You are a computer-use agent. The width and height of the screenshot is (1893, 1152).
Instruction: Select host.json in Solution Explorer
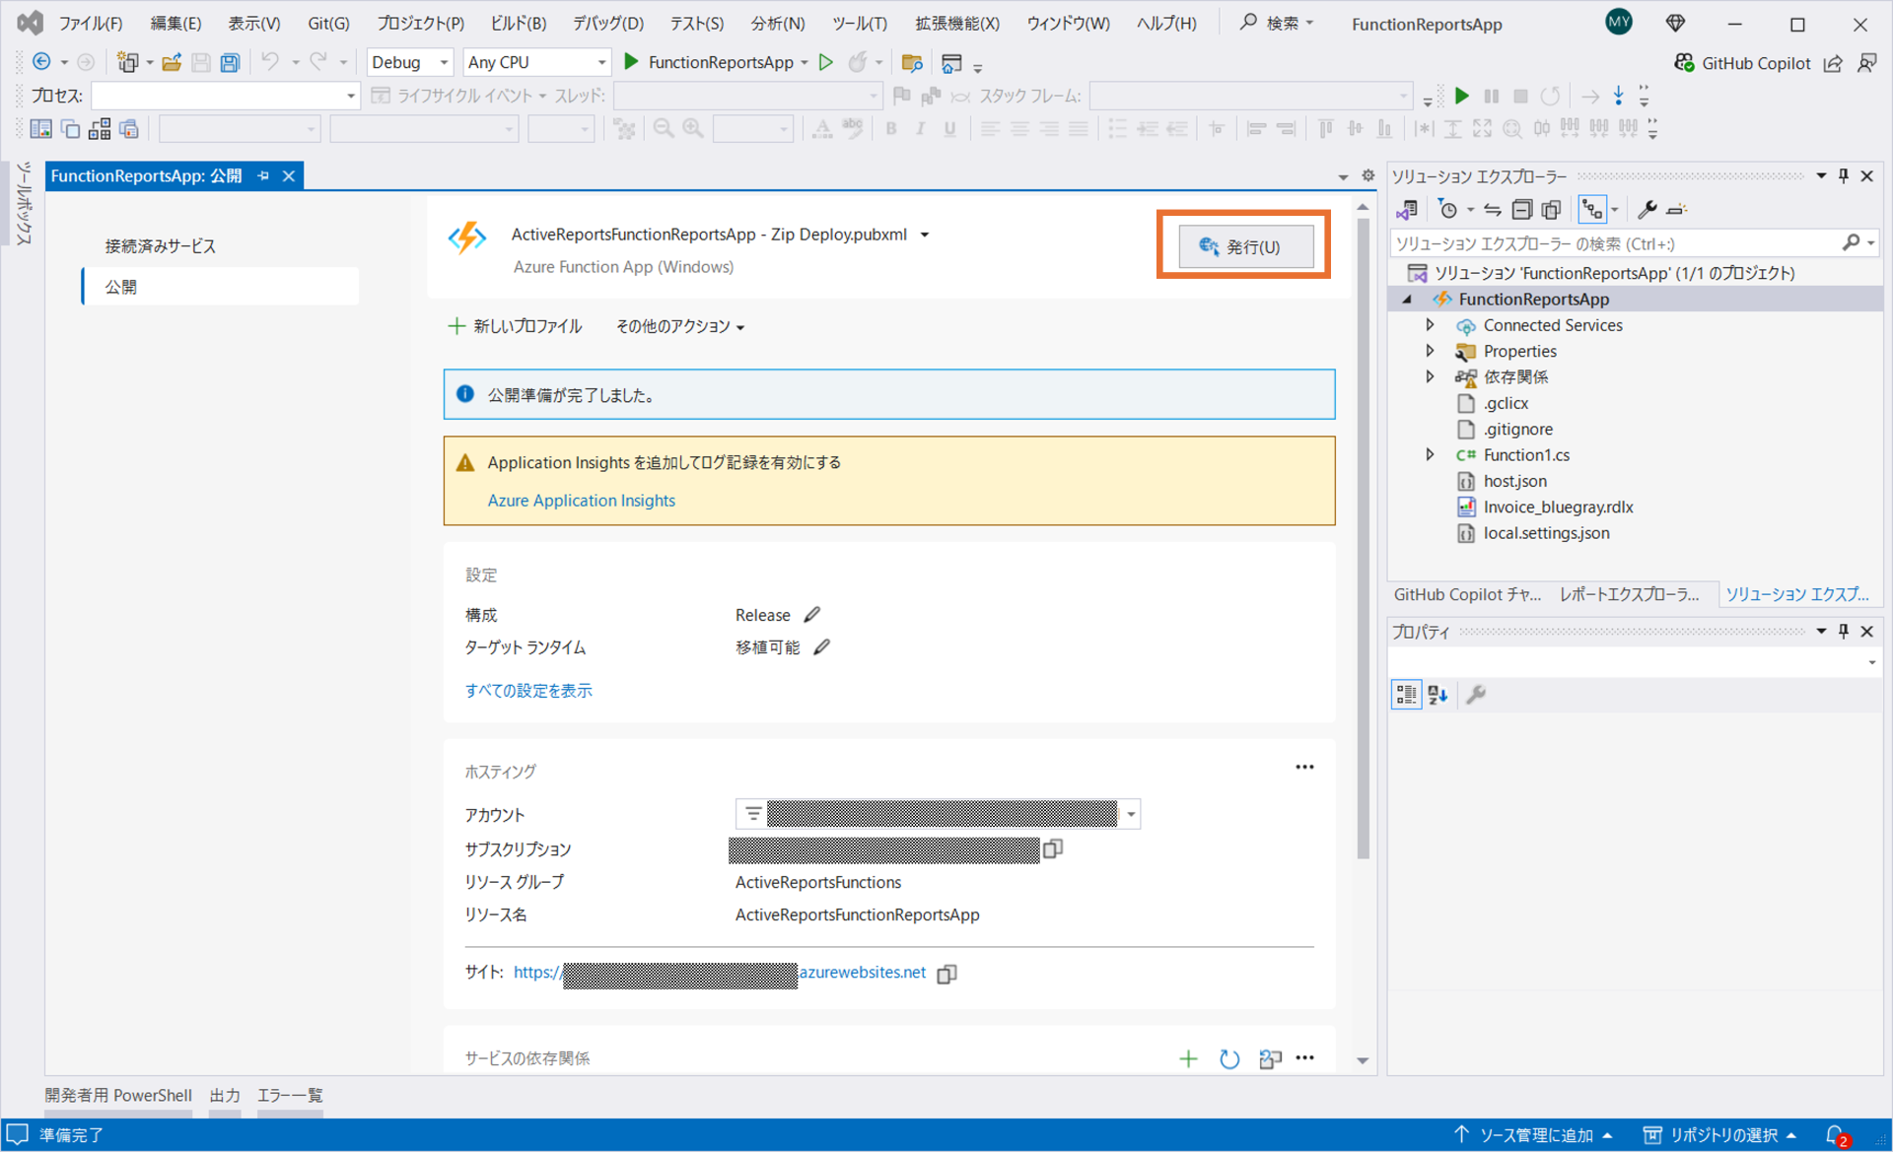[x=1514, y=481]
